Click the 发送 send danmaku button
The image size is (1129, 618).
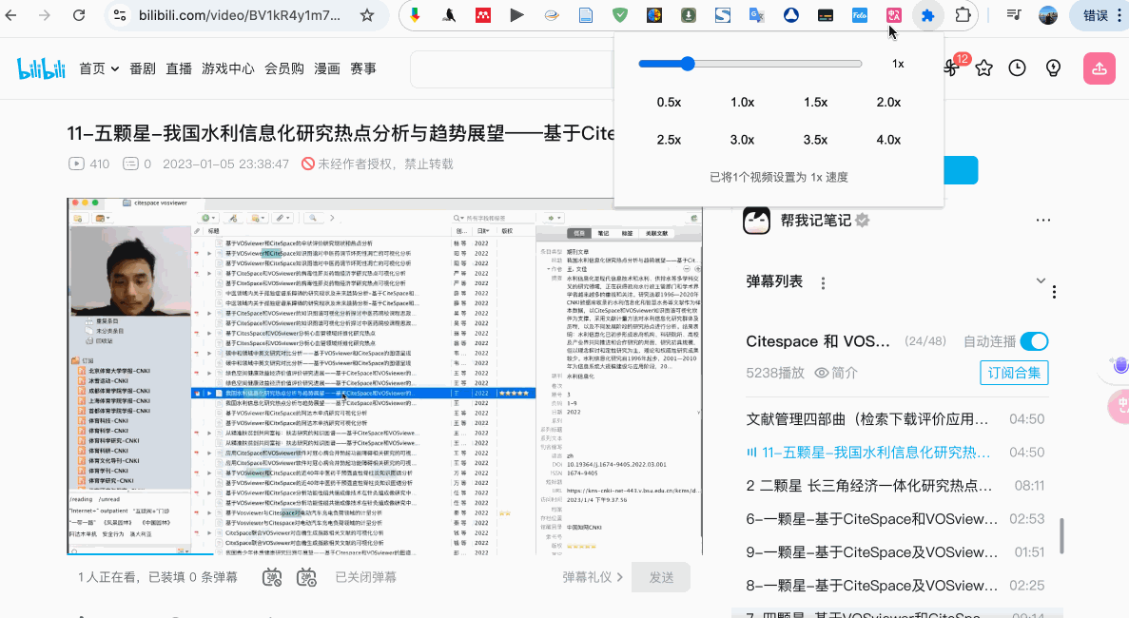[660, 577]
